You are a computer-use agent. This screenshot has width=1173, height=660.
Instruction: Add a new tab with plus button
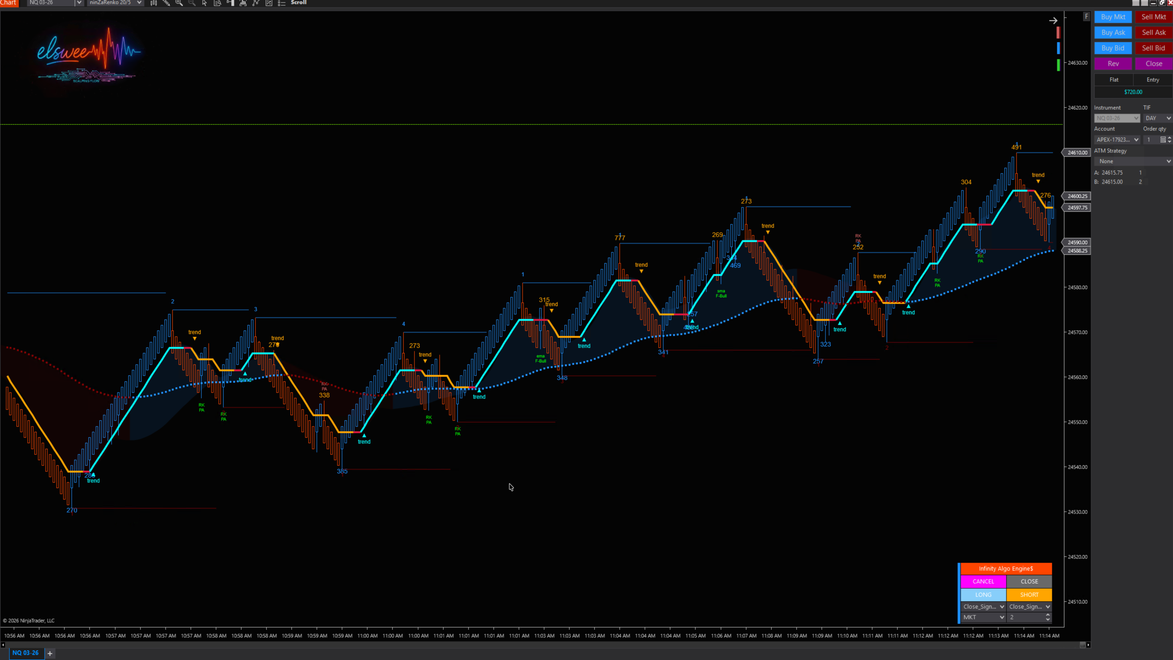point(50,653)
